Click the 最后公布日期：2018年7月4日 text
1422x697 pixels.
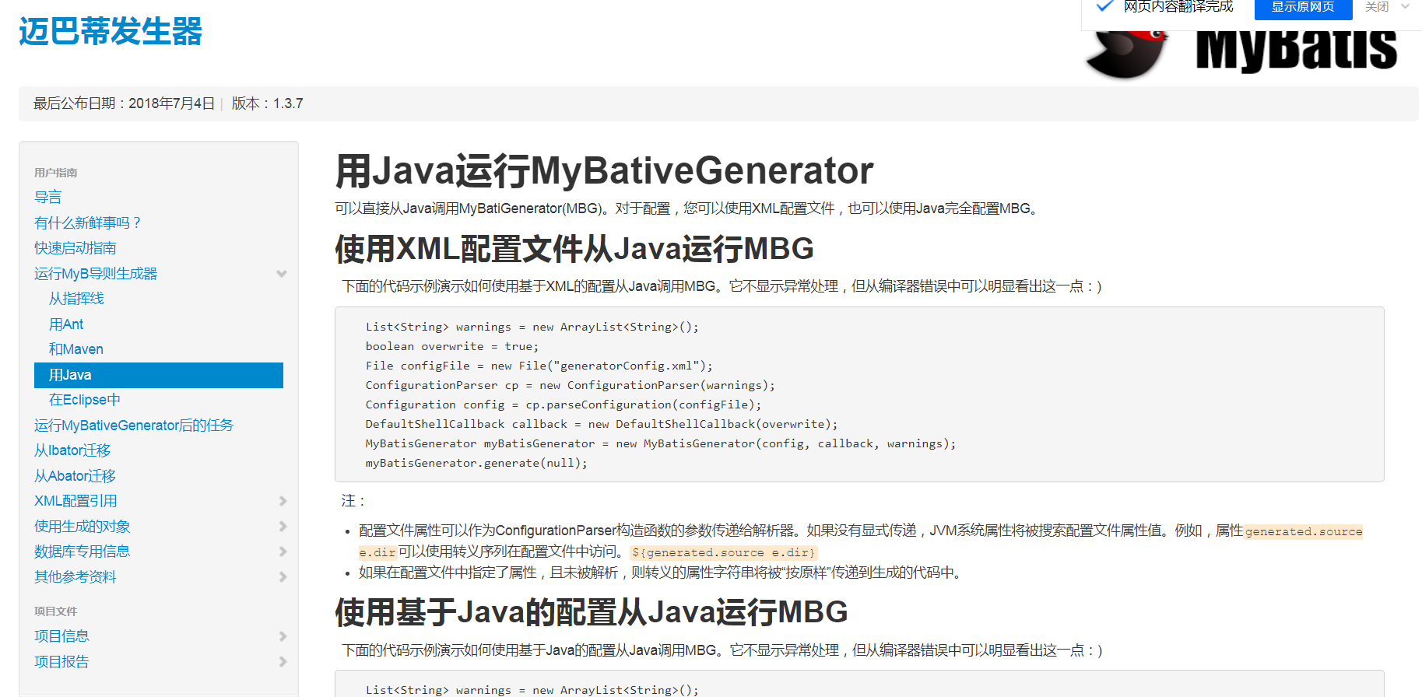(124, 103)
